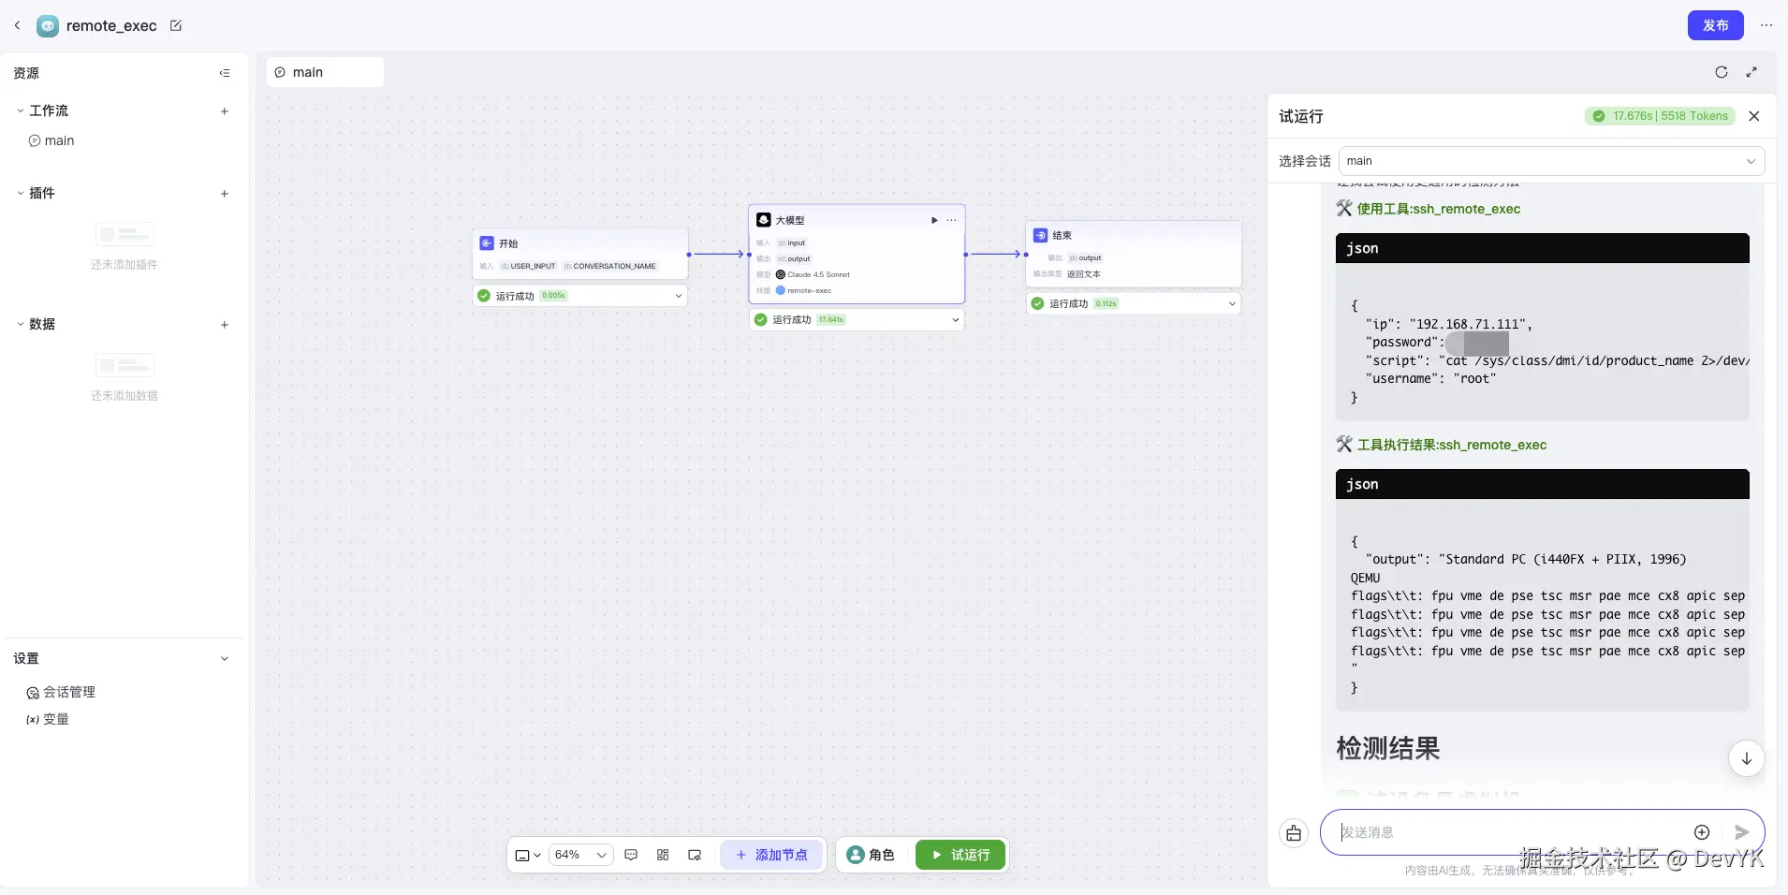The image size is (1788, 895).
Task: Click the remote_exec app logo icon
Action: coord(48,26)
